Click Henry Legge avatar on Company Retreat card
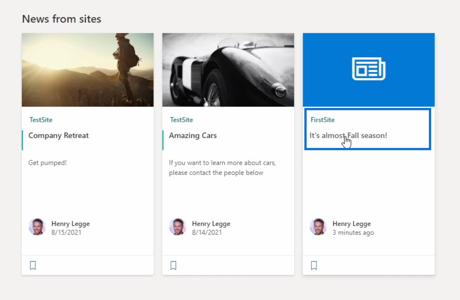The height and width of the screenshot is (300, 460). point(37,227)
